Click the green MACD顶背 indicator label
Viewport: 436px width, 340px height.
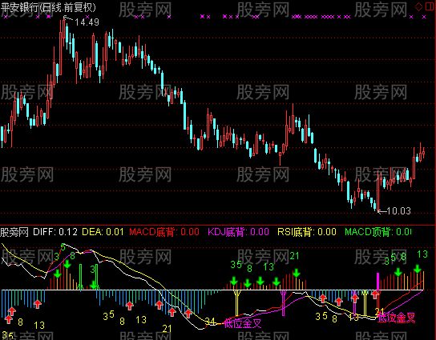click(378, 232)
